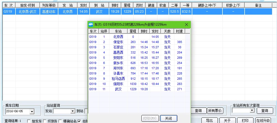Select 新乡东 station row in dialog

tap(136, 63)
